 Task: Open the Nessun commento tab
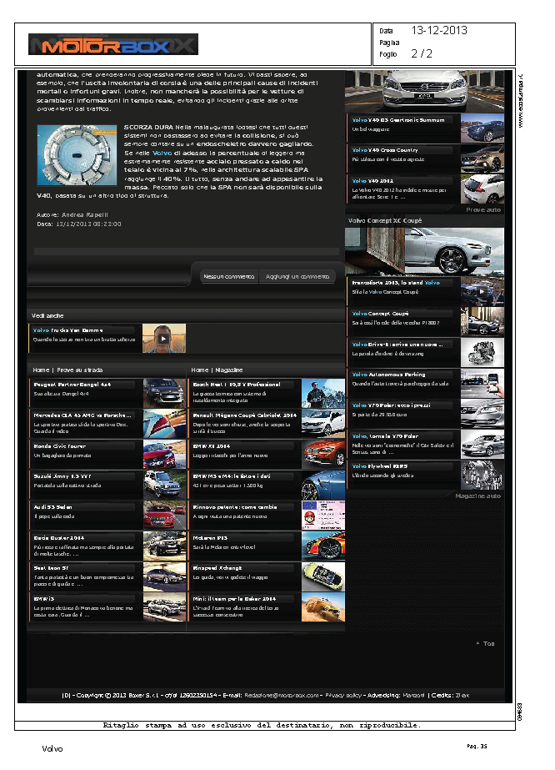tap(228, 276)
